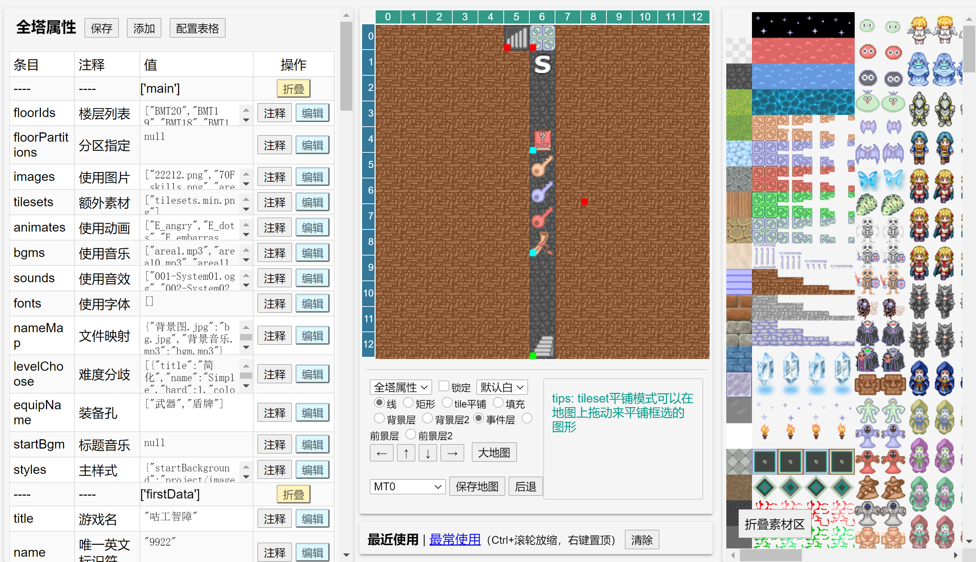Select the up staircase tile on the map
Screen dimensions: 976x562
pos(517,37)
